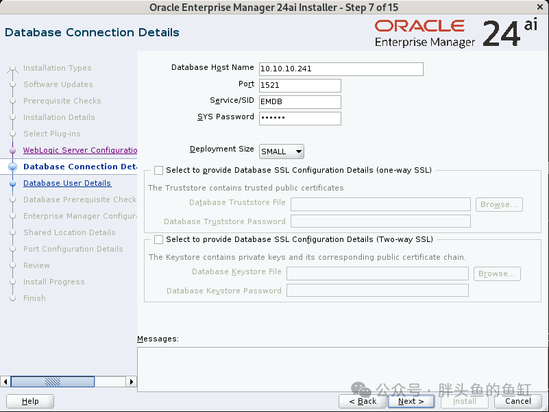This screenshot has width=549, height=412.
Task: Focus the Port field
Action: [x=300, y=86]
